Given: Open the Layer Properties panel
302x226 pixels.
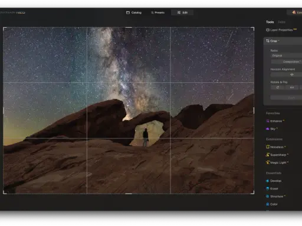Looking at the screenshot, I should coord(281,30).
